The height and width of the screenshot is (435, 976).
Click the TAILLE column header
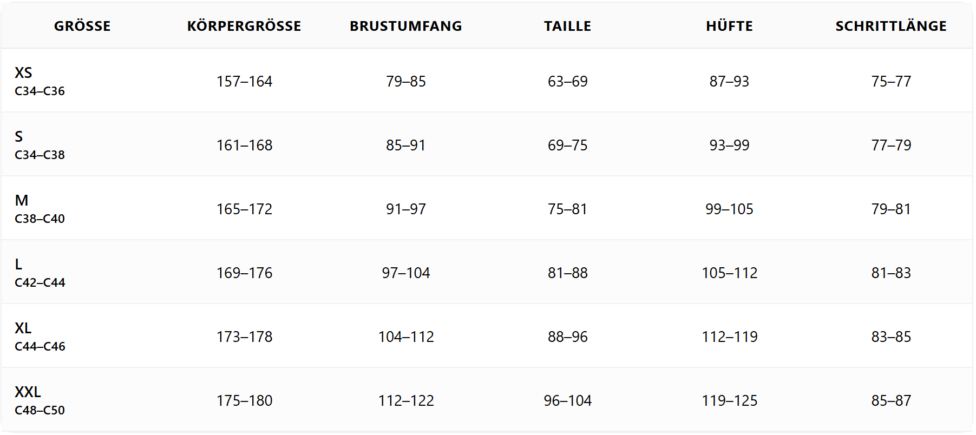(567, 26)
